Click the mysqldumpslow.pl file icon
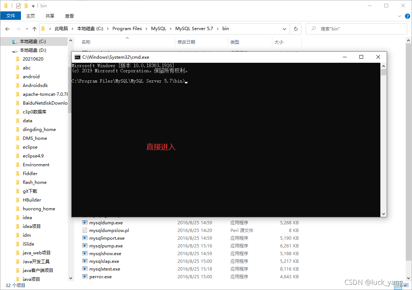This screenshot has height=290, width=412. coord(85,231)
